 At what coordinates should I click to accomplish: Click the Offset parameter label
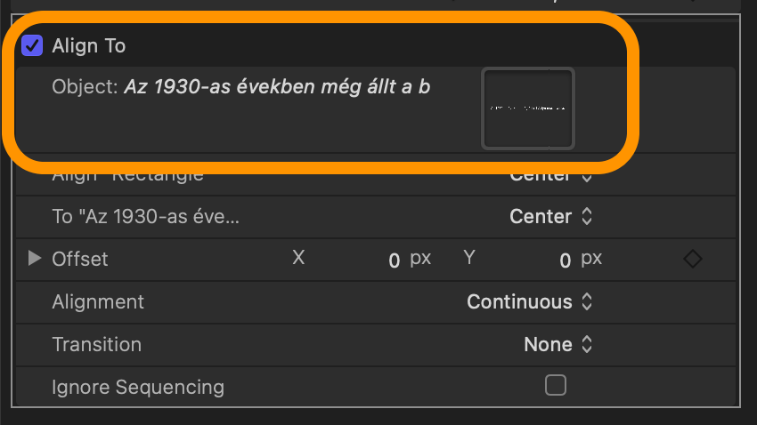click(x=80, y=260)
